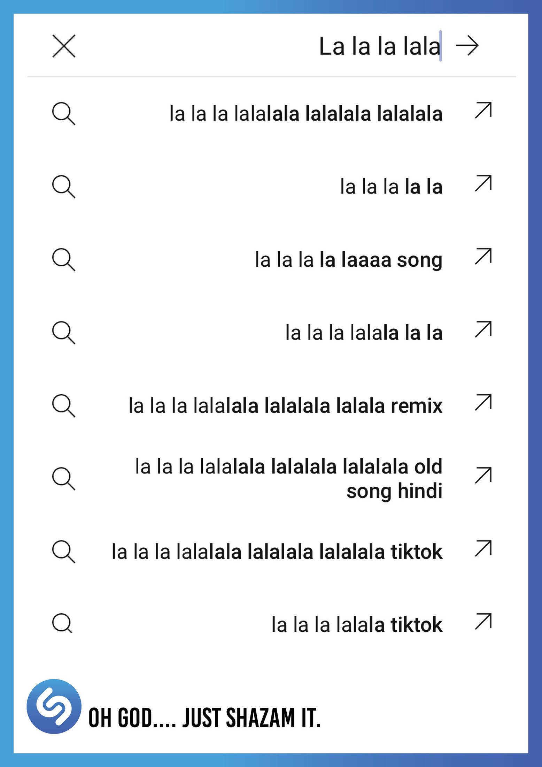Select suggestion "la la la lalalala lalalala lalalala"
Image resolution: width=542 pixels, height=767 pixels.
pyautogui.click(x=305, y=114)
